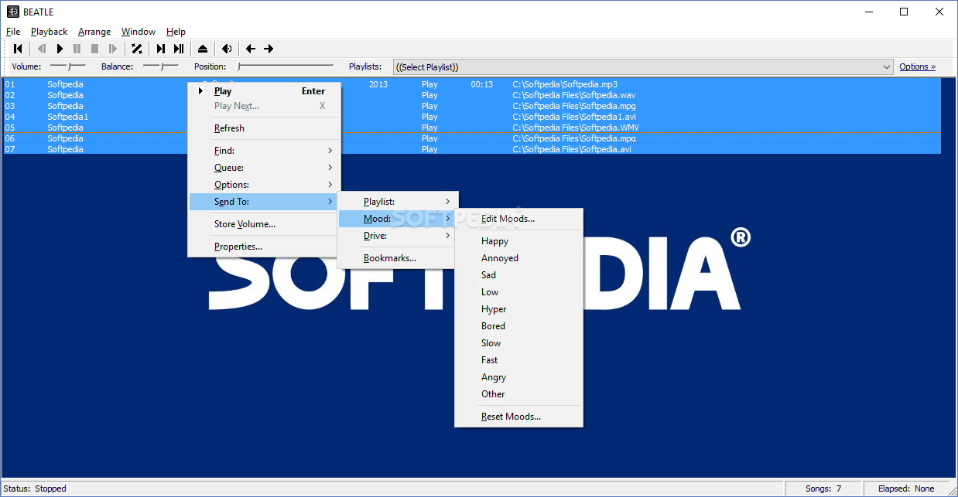Select Refresh from the context menu
Screen dimensions: 958x497
(x=264, y=128)
